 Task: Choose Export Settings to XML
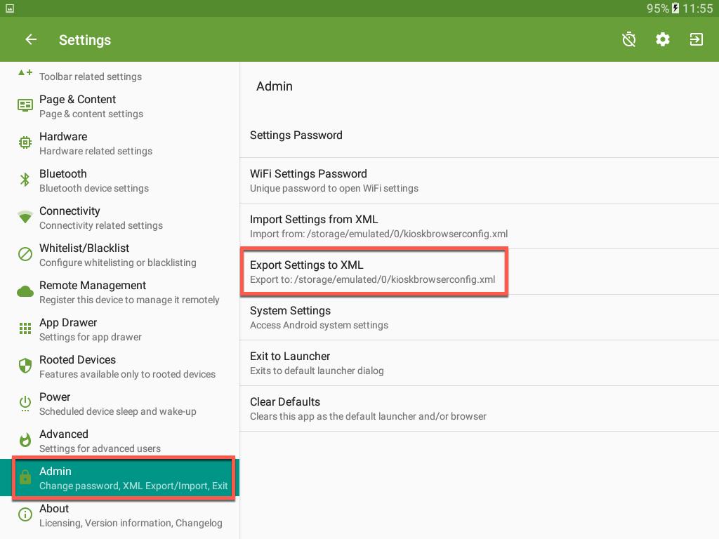(x=479, y=272)
